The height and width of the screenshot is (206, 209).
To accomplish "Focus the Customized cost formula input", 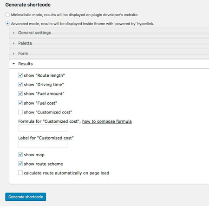I will pos(43,128).
